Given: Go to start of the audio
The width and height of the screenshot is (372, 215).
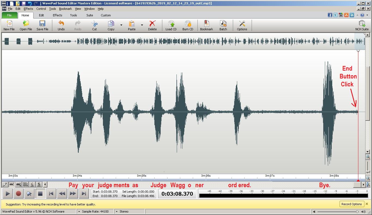Looking at the screenshot, I should [51, 194].
